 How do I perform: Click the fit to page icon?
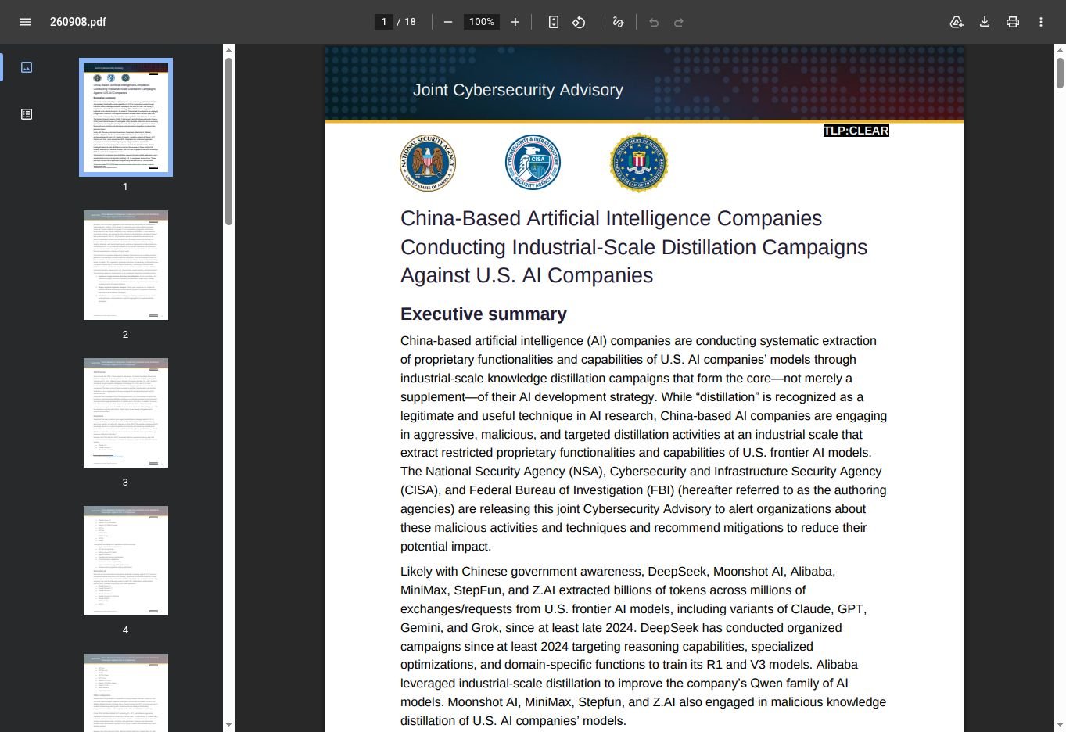click(554, 22)
